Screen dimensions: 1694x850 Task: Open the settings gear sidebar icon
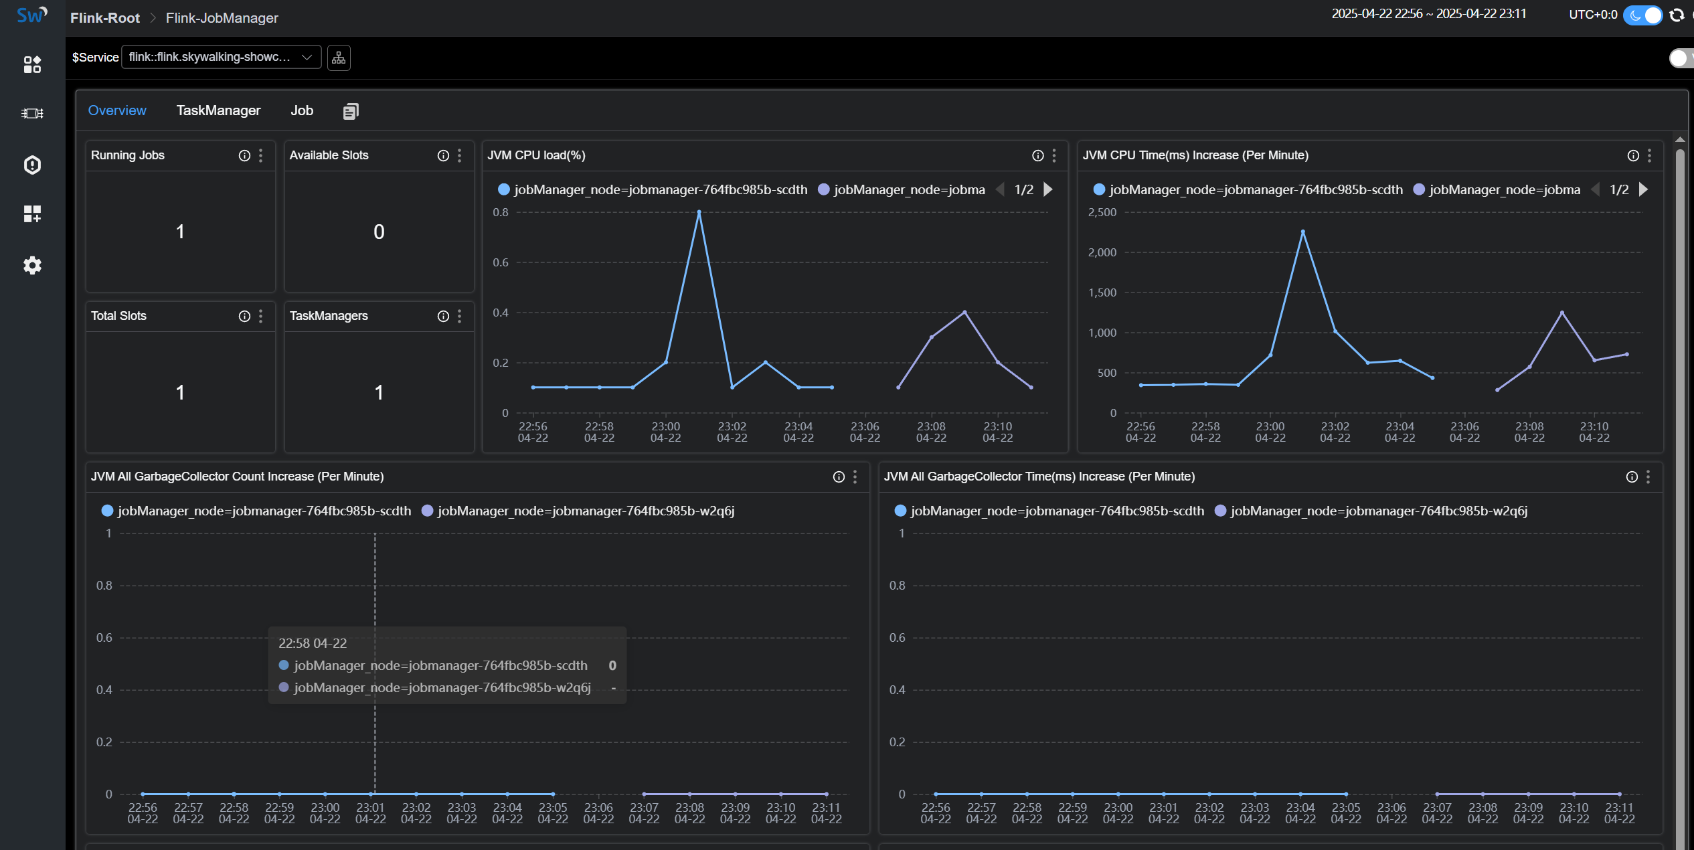coord(32,266)
